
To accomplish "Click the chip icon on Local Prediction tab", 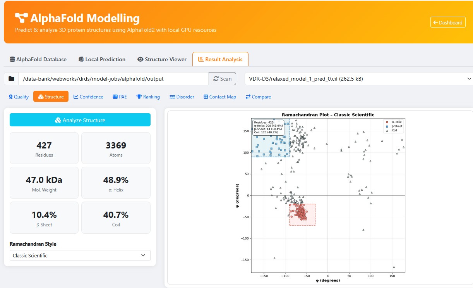I will [81, 59].
